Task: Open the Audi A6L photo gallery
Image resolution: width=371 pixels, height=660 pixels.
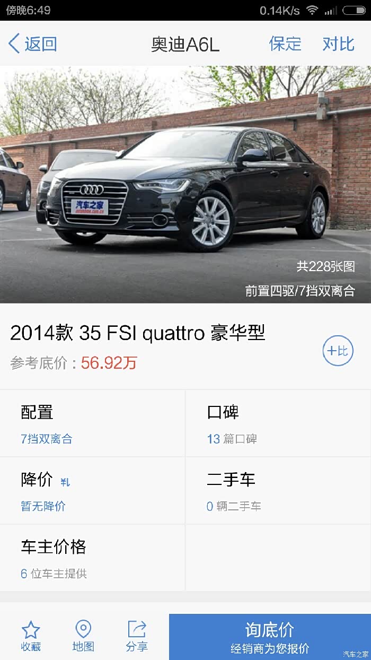Action: [185, 185]
